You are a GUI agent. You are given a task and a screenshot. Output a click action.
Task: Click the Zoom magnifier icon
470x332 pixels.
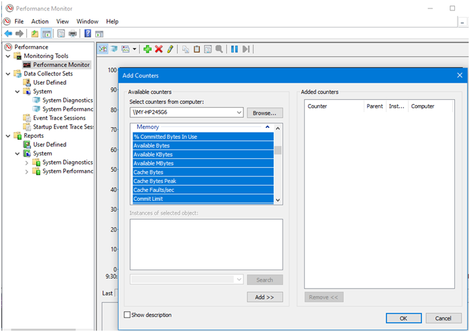[x=219, y=49]
